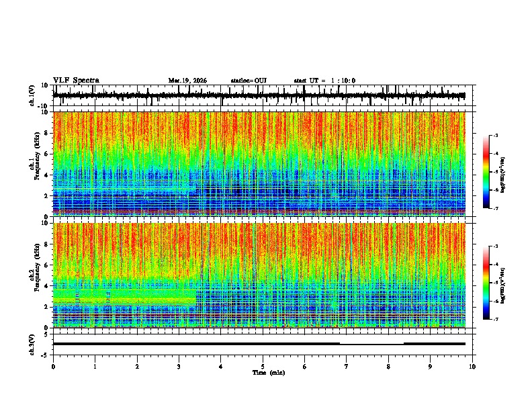Screen dimensions: 532x411
Task: Click the ch.2 spectrogram color bar
Action: [486, 283]
